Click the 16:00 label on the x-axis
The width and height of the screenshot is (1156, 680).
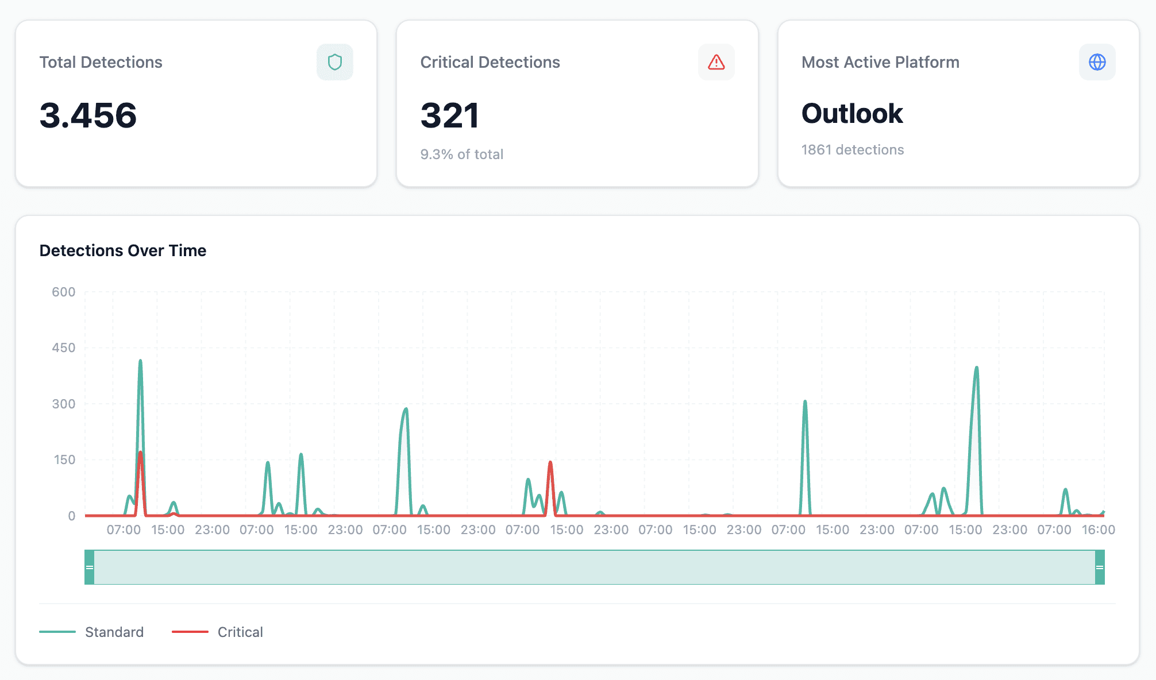point(1098,530)
